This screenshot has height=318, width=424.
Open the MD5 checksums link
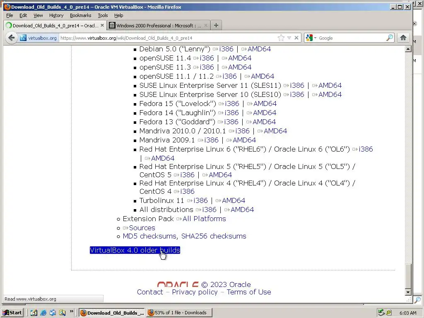coord(150,236)
